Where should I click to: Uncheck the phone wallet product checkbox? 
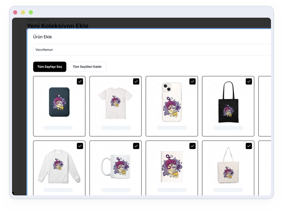click(x=80, y=82)
